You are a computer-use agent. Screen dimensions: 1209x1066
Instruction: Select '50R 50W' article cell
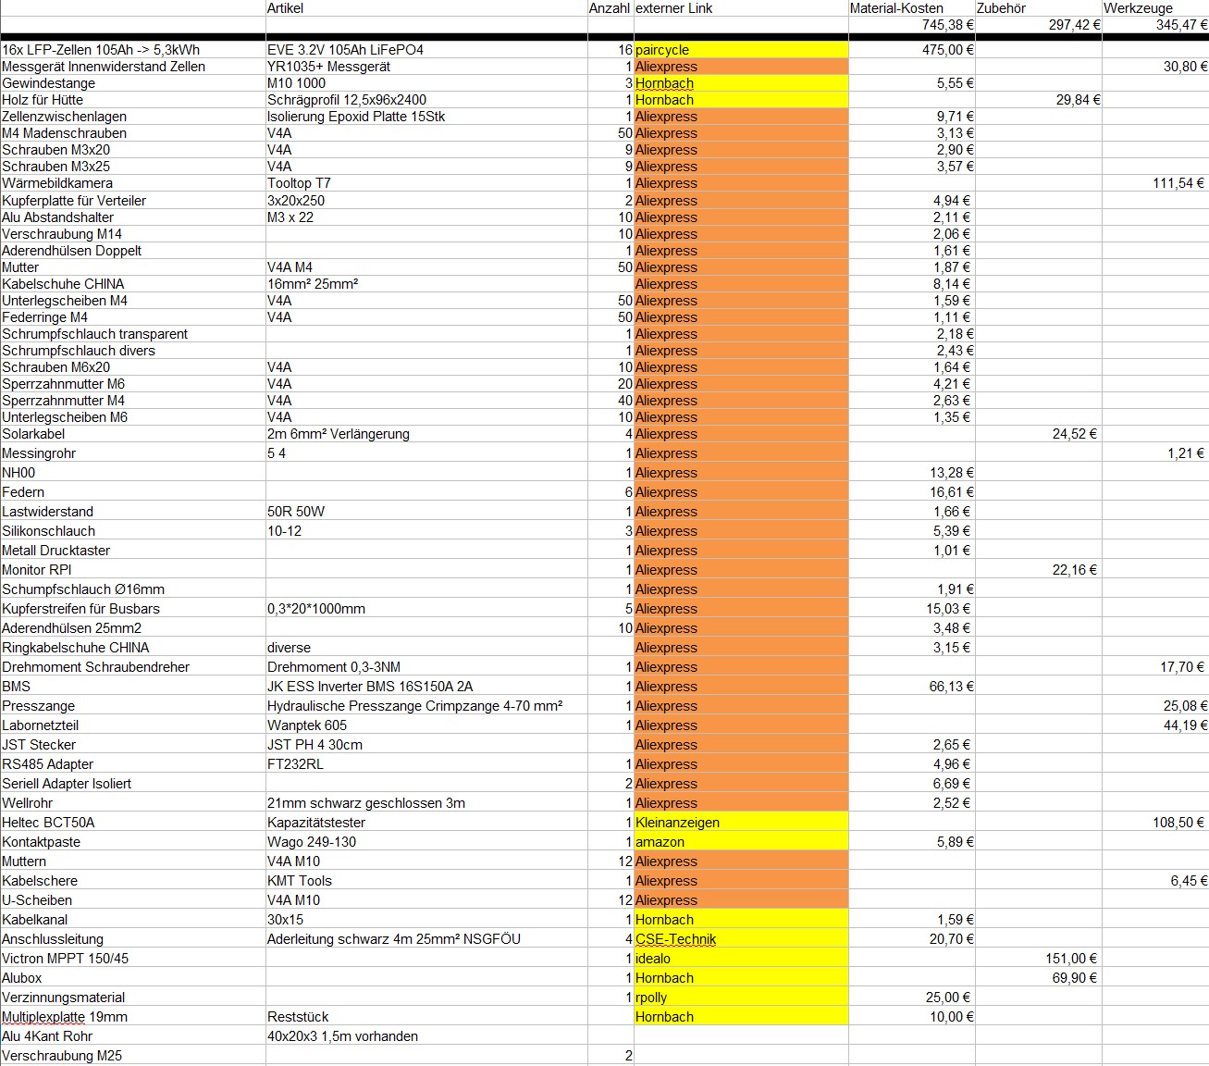click(426, 512)
